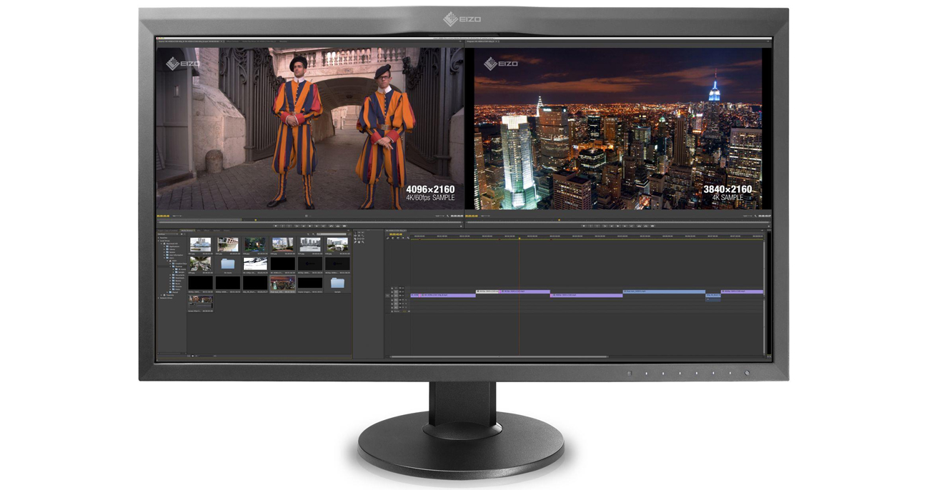Screen dimensions: 929x490
Task: Toggle lock on audio track A1
Action: tap(392, 300)
